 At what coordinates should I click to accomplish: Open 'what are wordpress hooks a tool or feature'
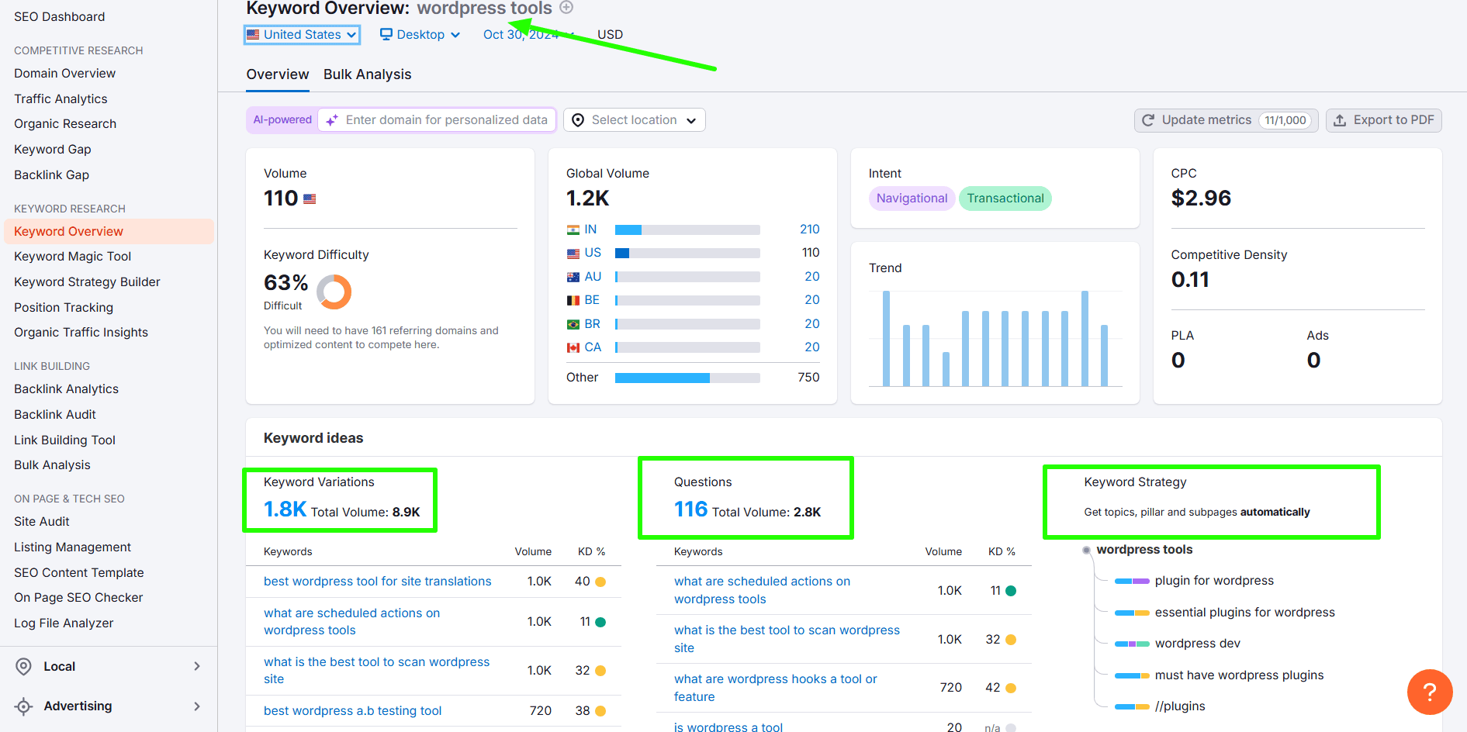(x=776, y=688)
